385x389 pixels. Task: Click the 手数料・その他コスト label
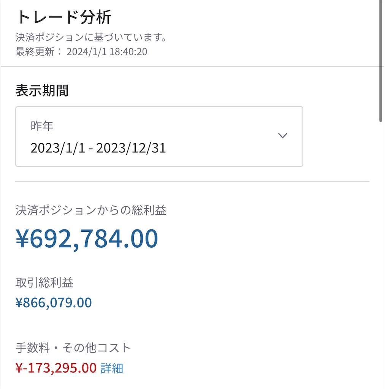click(x=73, y=348)
